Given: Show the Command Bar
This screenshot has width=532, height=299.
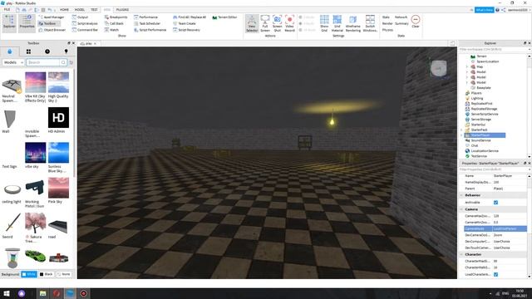Looking at the screenshot, I should click(85, 30).
